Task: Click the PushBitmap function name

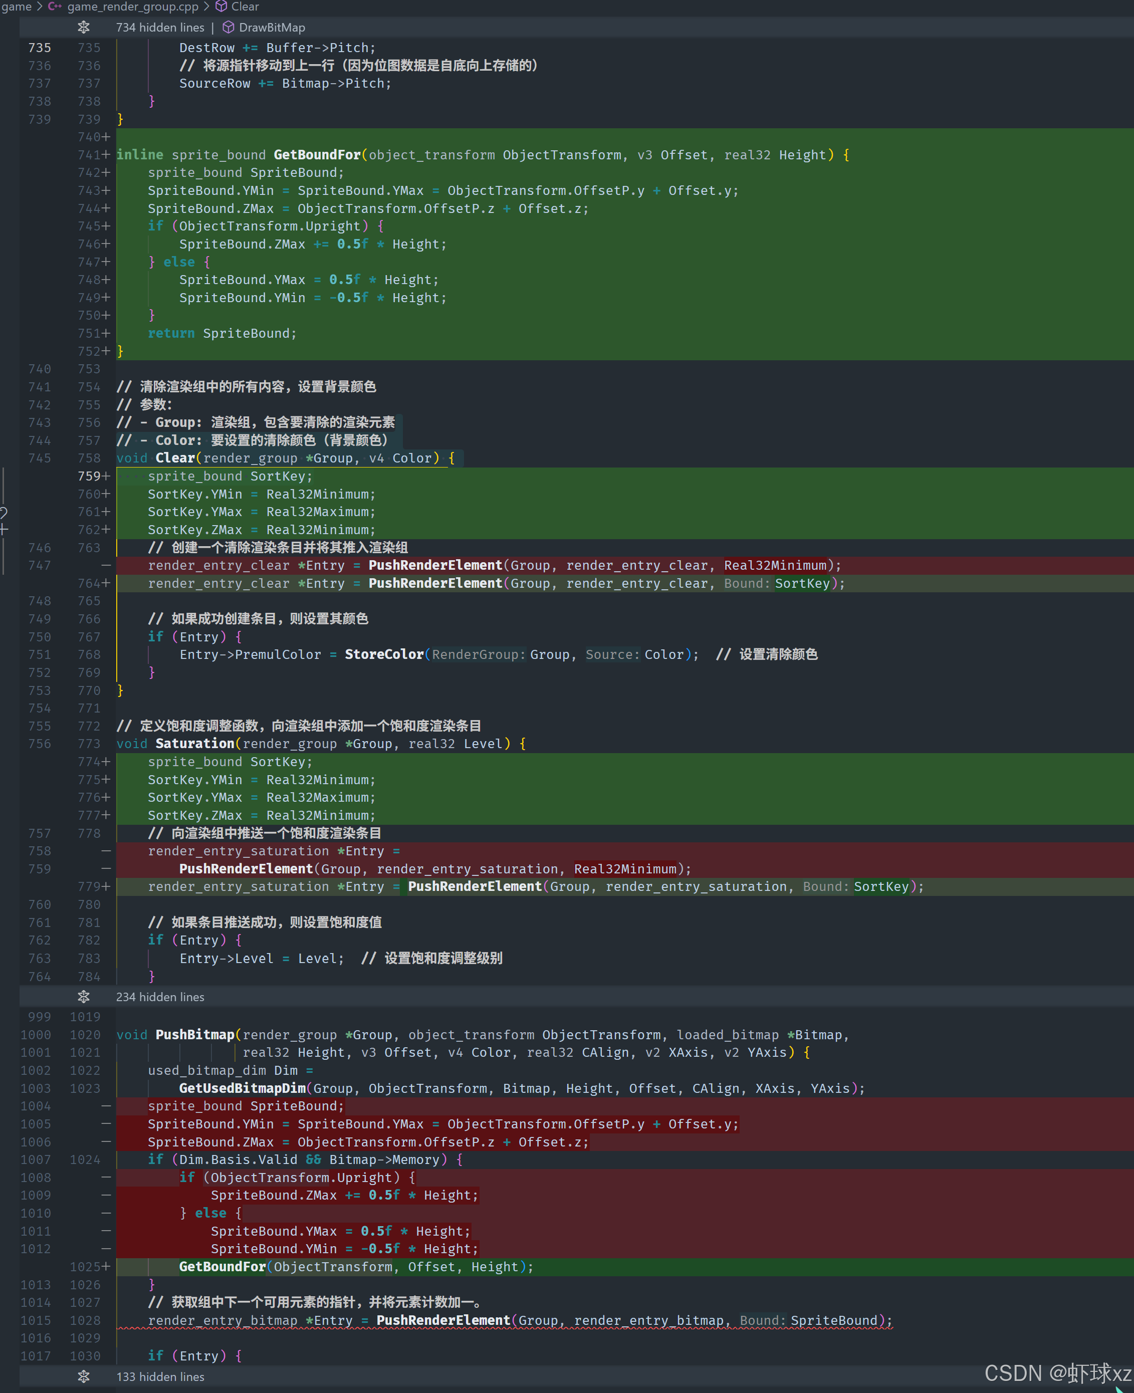Action: [x=194, y=1034]
